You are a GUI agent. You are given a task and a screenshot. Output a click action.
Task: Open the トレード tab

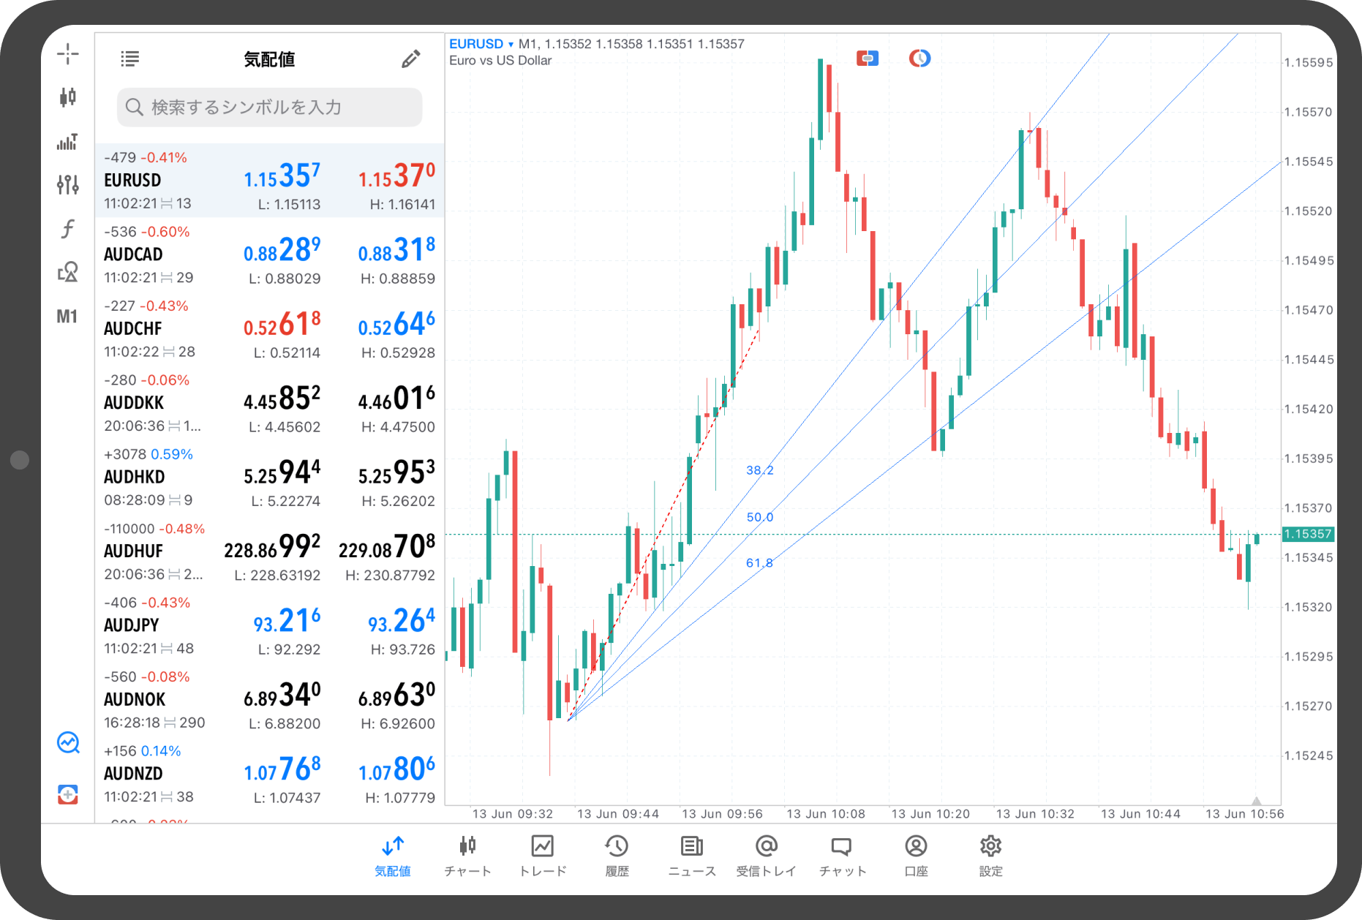(x=543, y=855)
